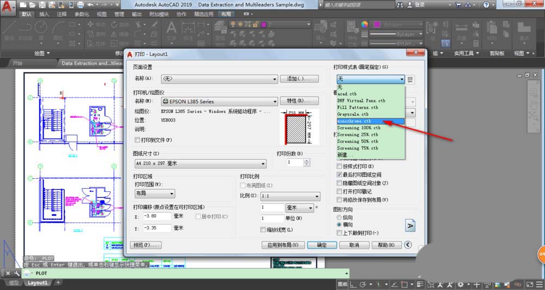Switch to the 模型 tab
Image resolution: width=545 pixels, height=290 pixels.
(x=14, y=283)
